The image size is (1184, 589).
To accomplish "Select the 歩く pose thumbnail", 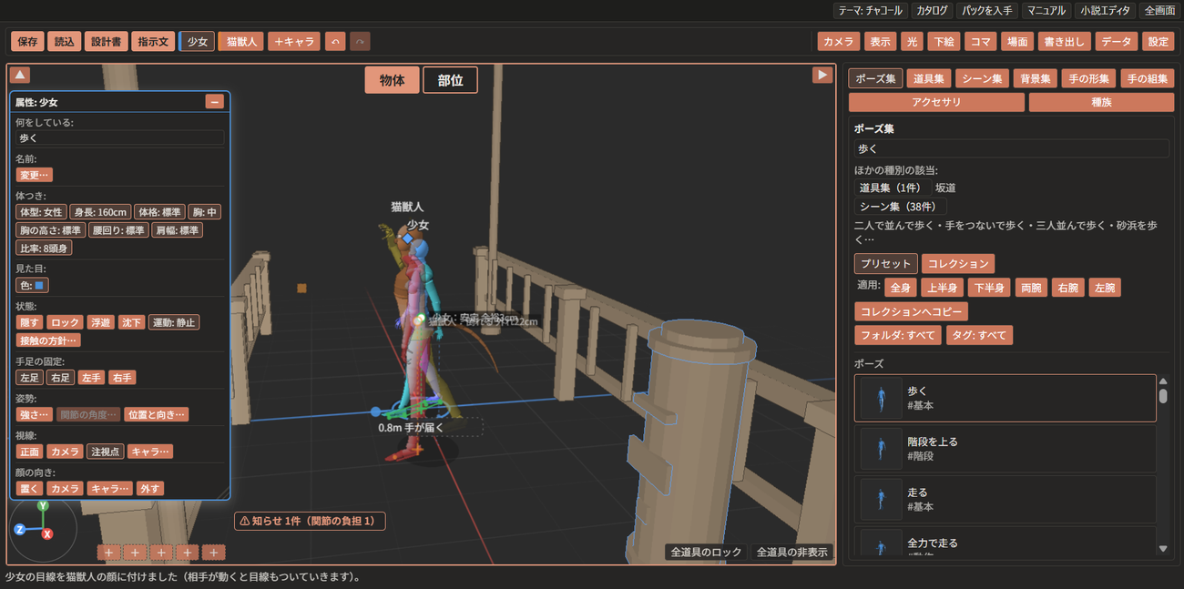I will pos(881,398).
